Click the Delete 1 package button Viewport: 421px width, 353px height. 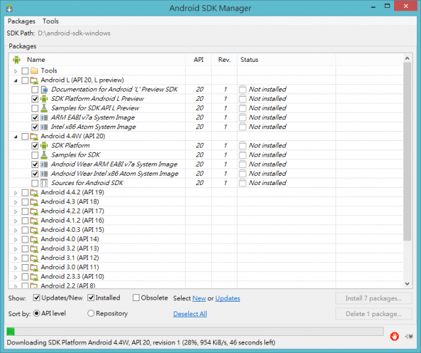point(374,313)
